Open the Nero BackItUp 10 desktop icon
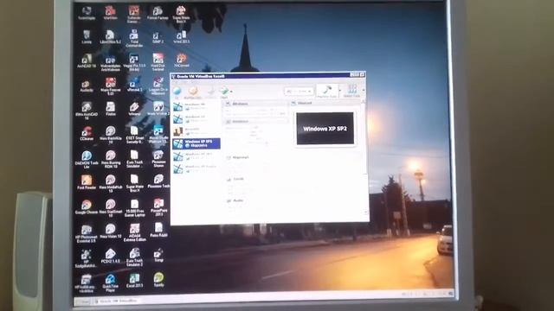Image resolution: width=554 pixels, height=311 pixels. click(x=111, y=136)
